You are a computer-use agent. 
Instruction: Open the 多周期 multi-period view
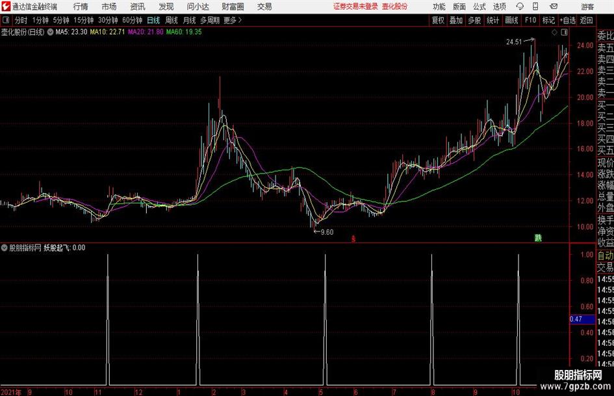(x=210, y=20)
